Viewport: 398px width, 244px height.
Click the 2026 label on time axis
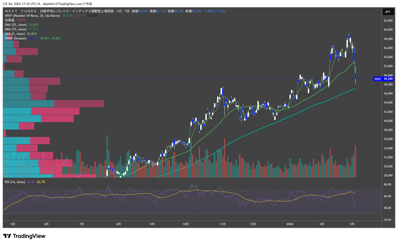click(290, 224)
